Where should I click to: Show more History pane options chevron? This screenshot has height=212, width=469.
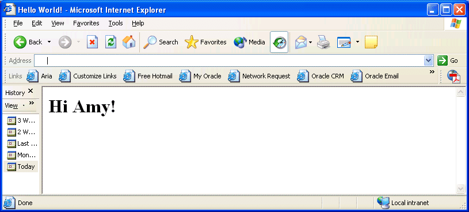[32, 103]
